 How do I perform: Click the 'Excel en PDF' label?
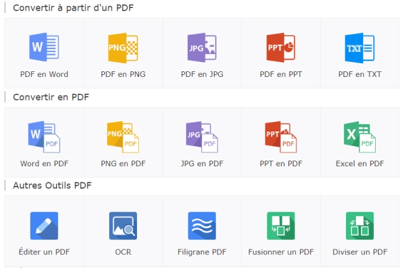(x=360, y=164)
